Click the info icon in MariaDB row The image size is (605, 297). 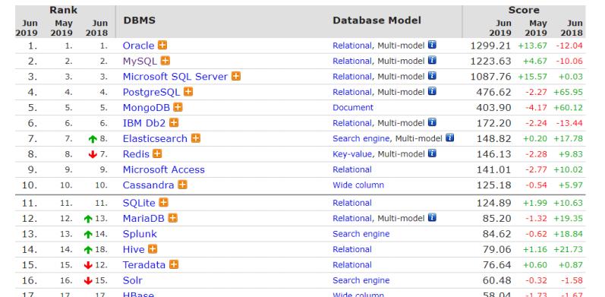click(x=432, y=218)
